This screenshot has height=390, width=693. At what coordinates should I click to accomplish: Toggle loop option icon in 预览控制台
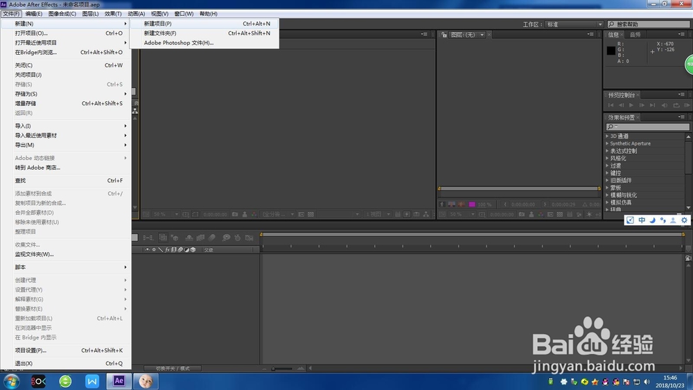click(676, 105)
